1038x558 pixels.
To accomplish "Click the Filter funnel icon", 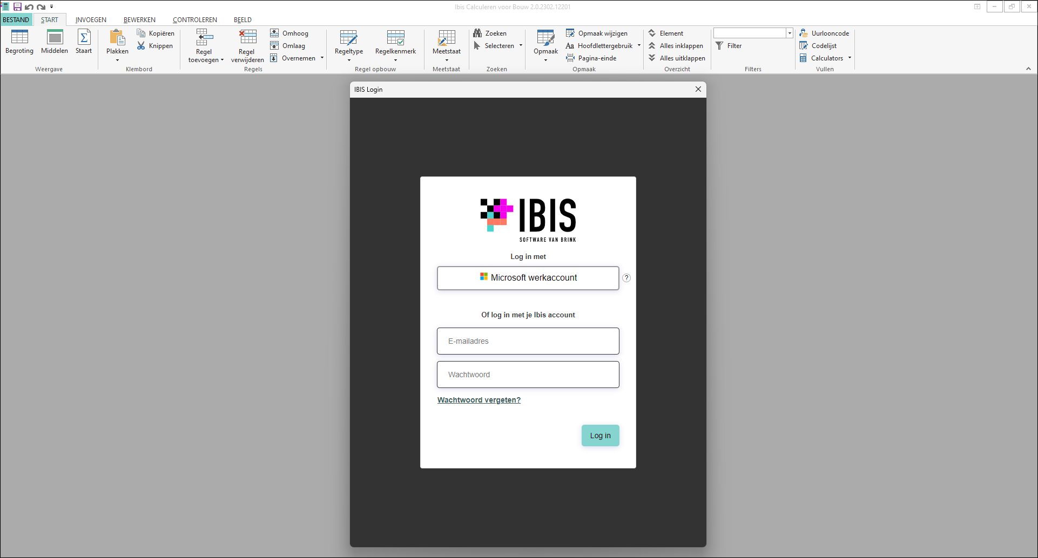I will tap(719, 46).
